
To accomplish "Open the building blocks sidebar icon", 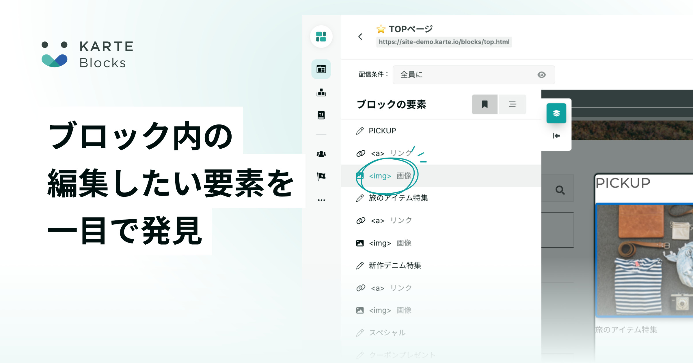I will [321, 92].
